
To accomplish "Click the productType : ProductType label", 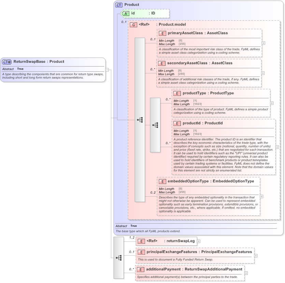I will pyautogui.click(x=208, y=93).
